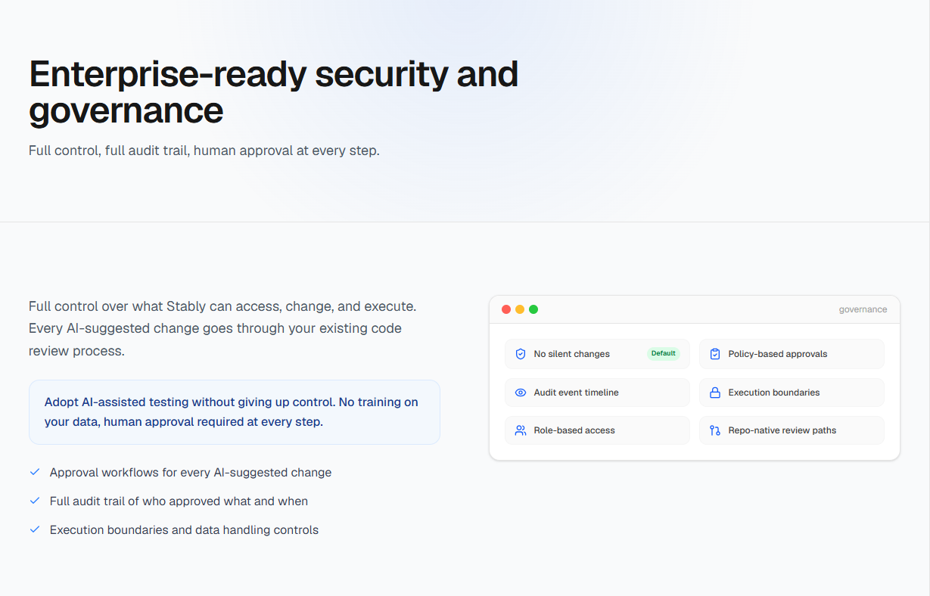This screenshot has width=930, height=596.
Task: Click the yellow dot in governance window
Action: pyautogui.click(x=520, y=309)
